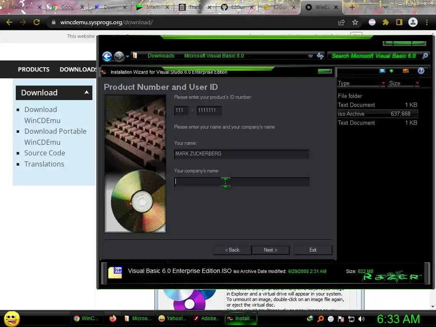The height and width of the screenshot is (327, 436).
Task: Open Explorer recent locations dropdown arrow
Action: pyautogui.click(x=128, y=57)
